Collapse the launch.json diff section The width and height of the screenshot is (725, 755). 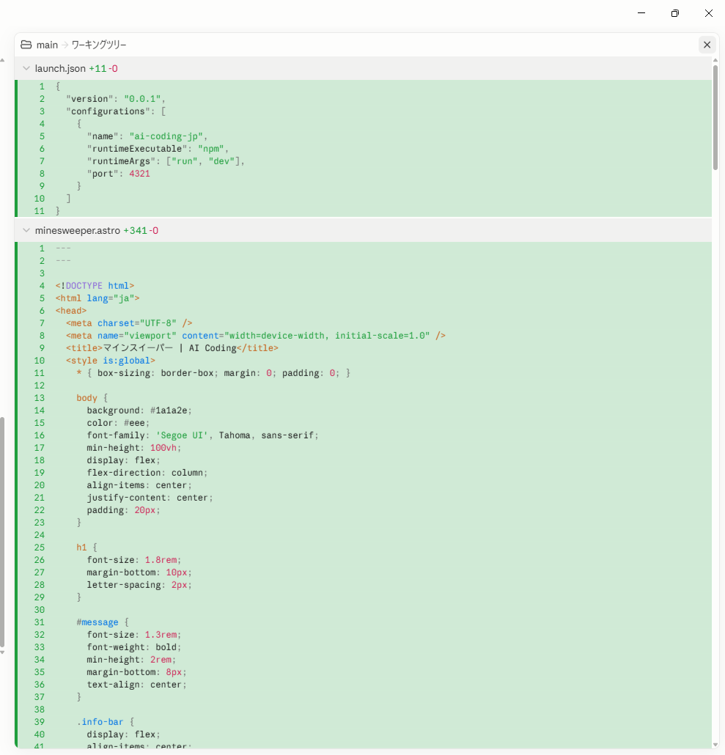pos(26,68)
